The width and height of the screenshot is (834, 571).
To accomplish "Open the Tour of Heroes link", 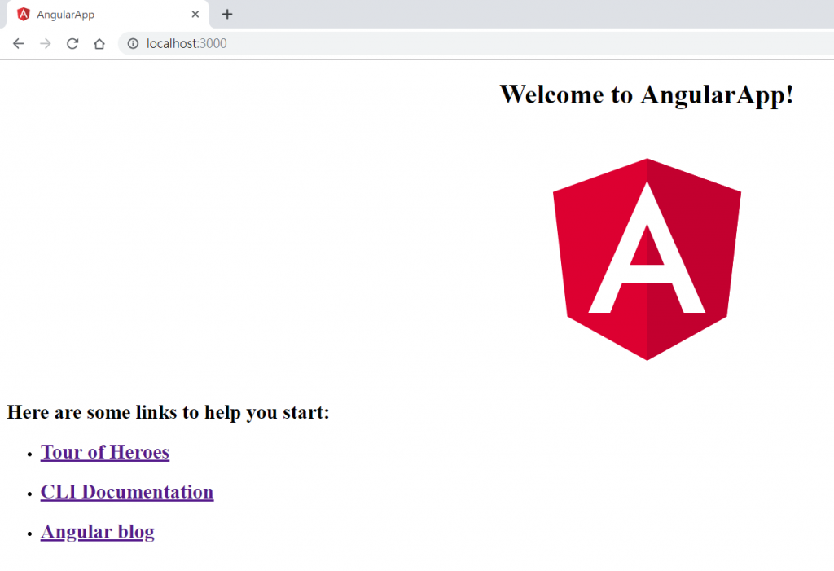I will 105,452.
